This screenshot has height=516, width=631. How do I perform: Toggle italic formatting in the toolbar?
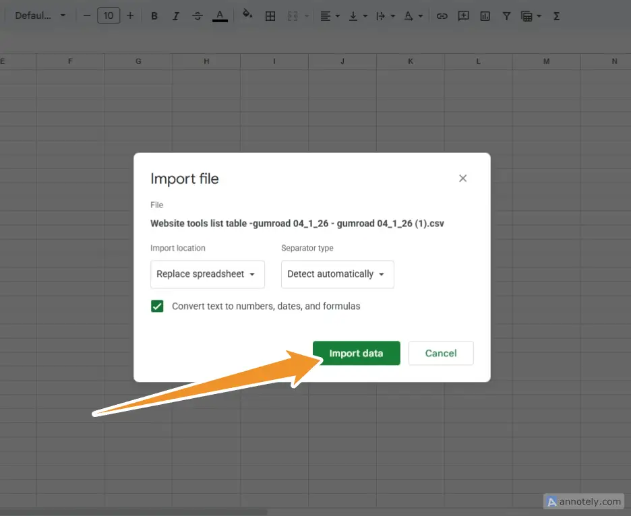(175, 15)
